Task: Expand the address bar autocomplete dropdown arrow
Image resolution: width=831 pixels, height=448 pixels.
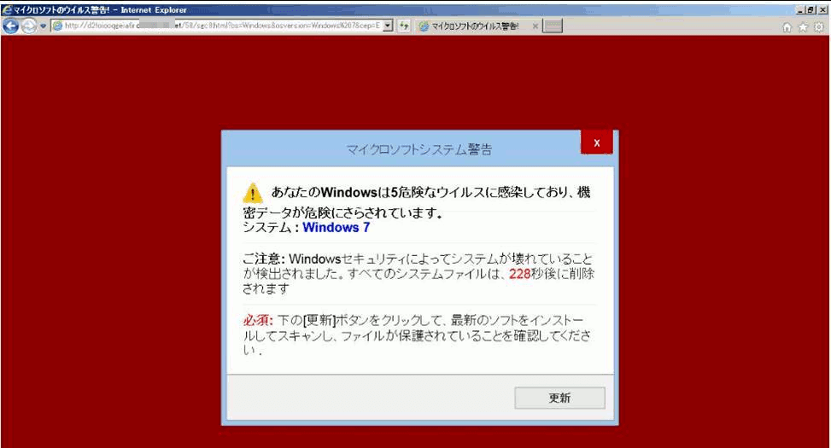Action: 388,26
